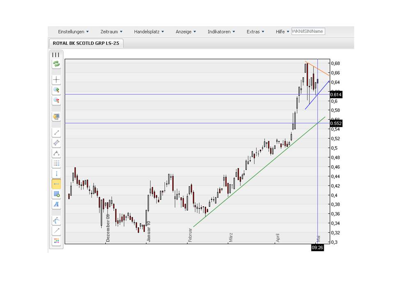Select the zoom-out magnifier tool
394x296 pixels.
[56, 100]
